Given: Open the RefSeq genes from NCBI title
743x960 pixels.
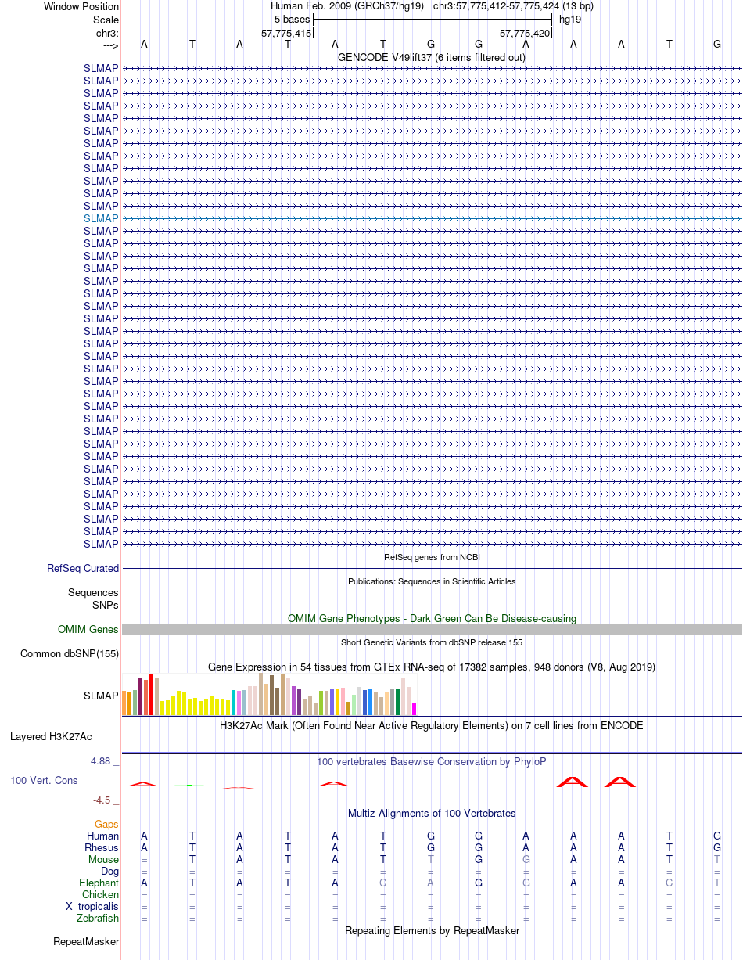Looking at the screenshot, I should coord(432,557).
